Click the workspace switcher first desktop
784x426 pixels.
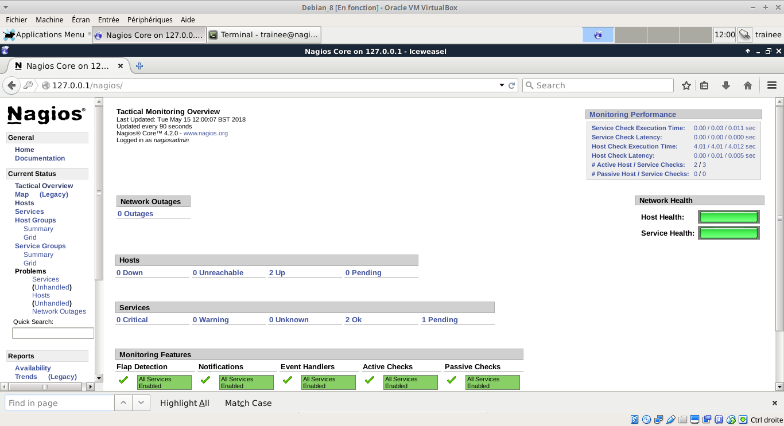598,35
